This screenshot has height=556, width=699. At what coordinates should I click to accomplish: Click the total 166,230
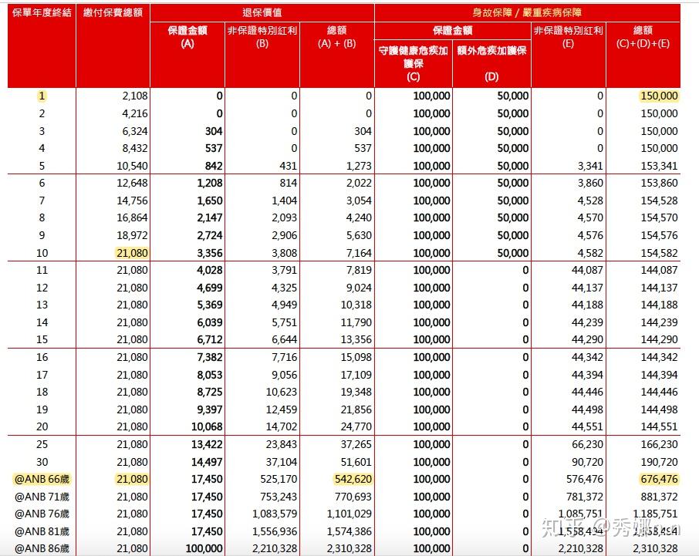click(659, 444)
